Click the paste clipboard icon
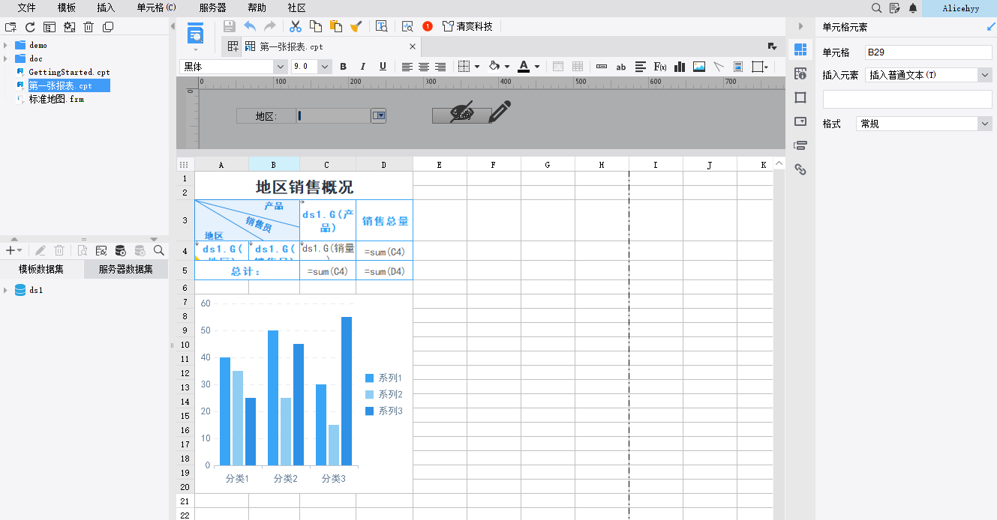 click(x=336, y=26)
